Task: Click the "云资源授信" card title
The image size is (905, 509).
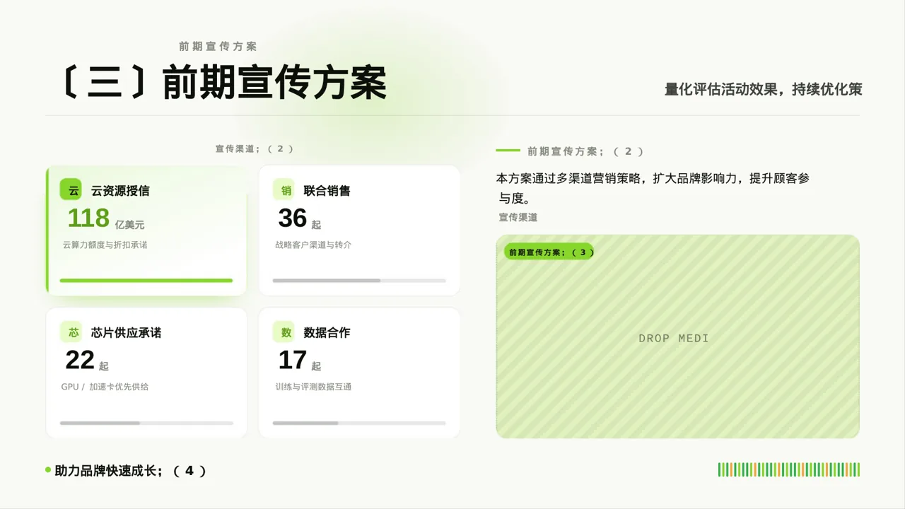Action: coord(120,191)
